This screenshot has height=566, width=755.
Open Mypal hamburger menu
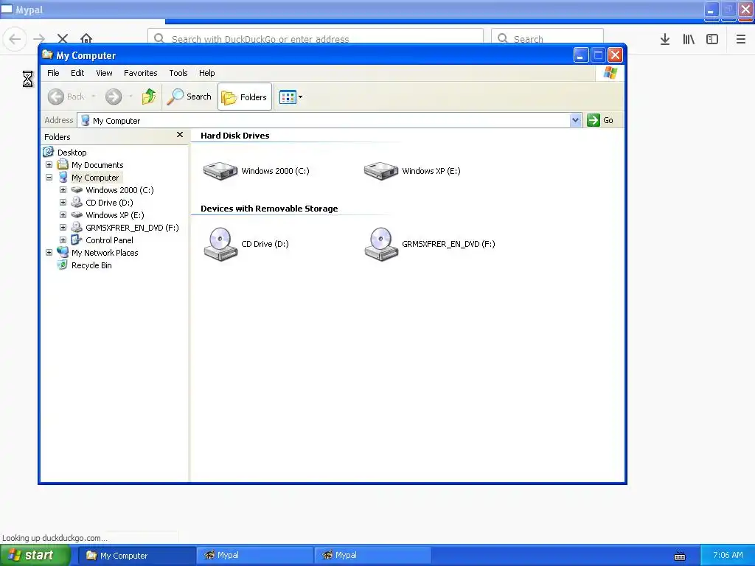pyautogui.click(x=741, y=39)
